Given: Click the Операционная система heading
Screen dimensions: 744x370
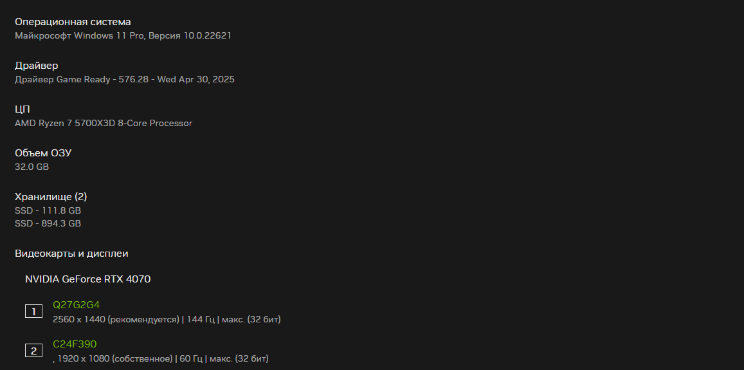Looking at the screenshot, I should pos(73,22).
